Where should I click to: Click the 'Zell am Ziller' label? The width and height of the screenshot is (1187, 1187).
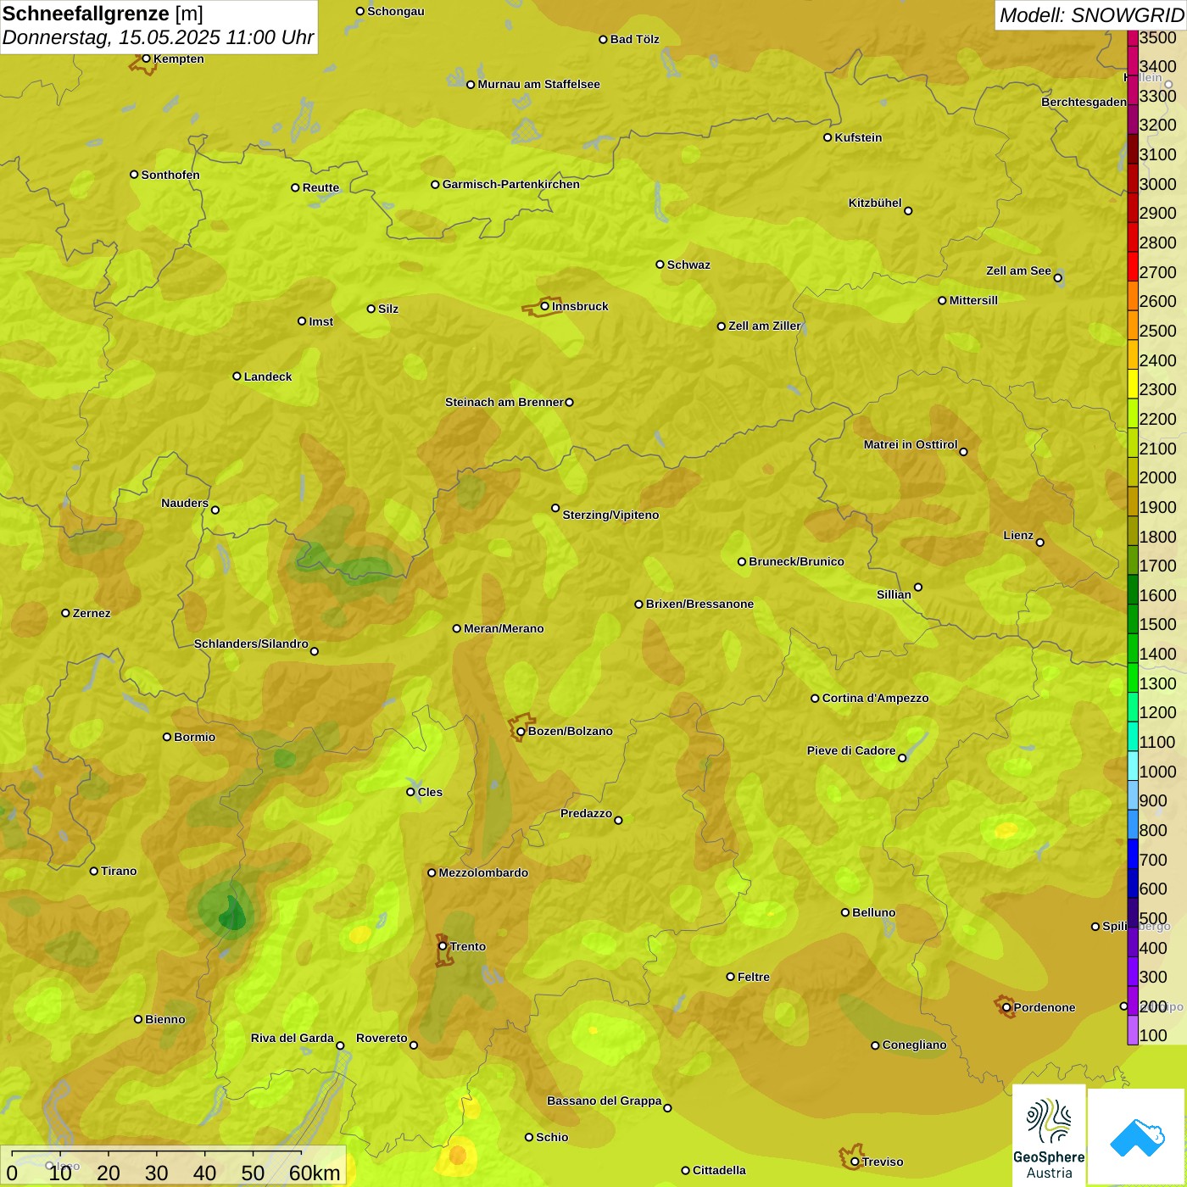coord(765,326)
